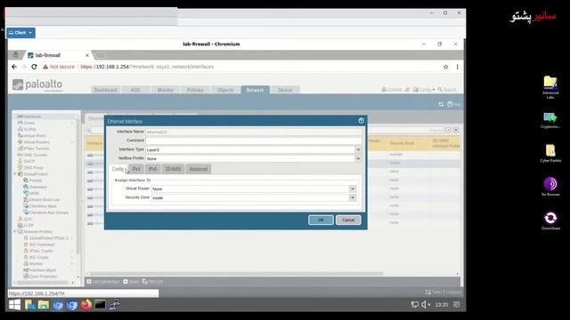Open GlobalProtect Portals in the sidebar
This screenshot has height=320, width=570.
[36, 180]
